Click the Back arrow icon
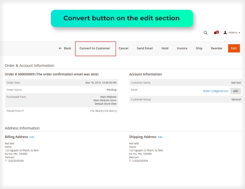The width and height of the screenshot is (245, 189). [x=60, y=48]
